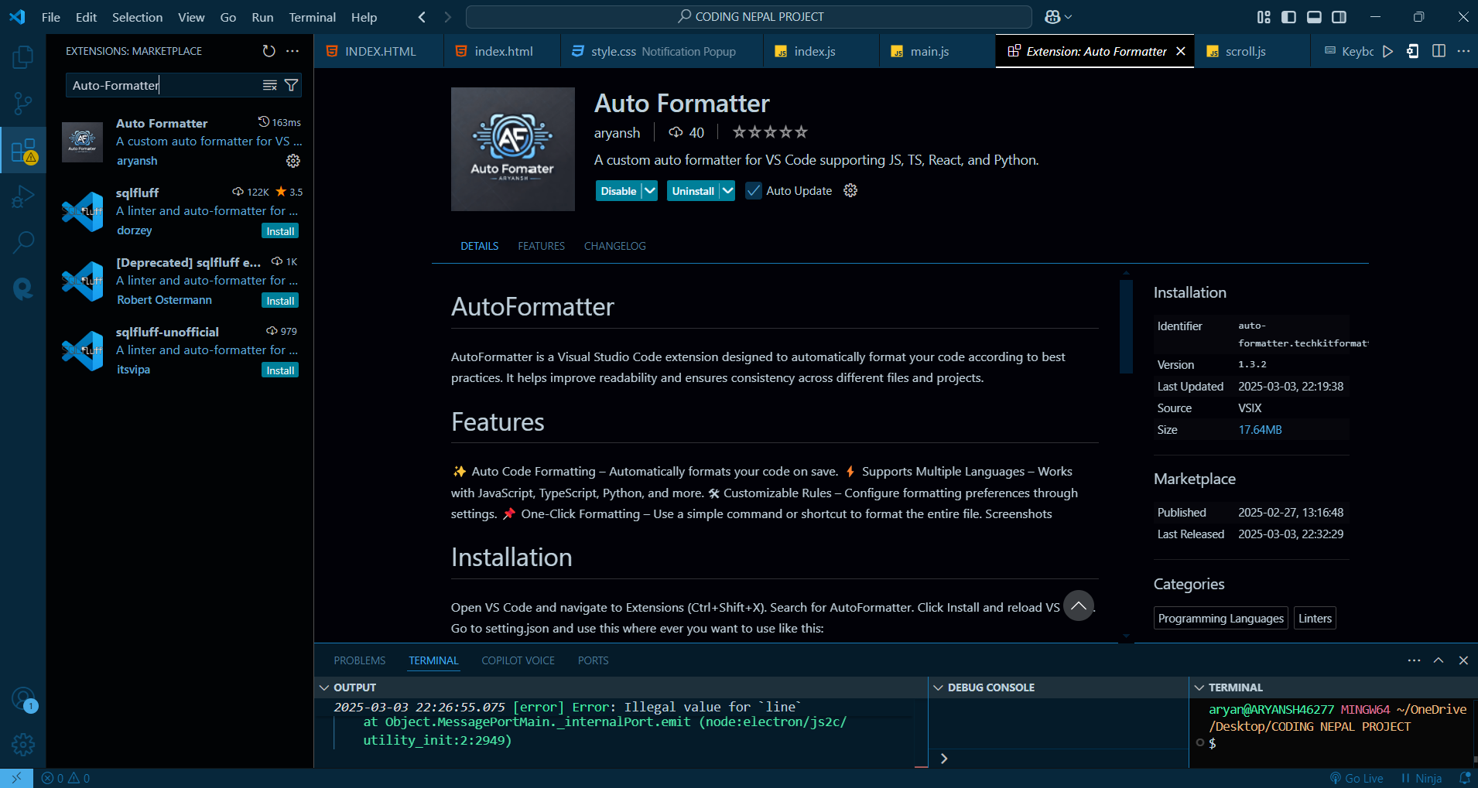Viewport: 1478px width, 788px height.
Task: Open extensions views and more actions menu
Action: tap(293, 51)
